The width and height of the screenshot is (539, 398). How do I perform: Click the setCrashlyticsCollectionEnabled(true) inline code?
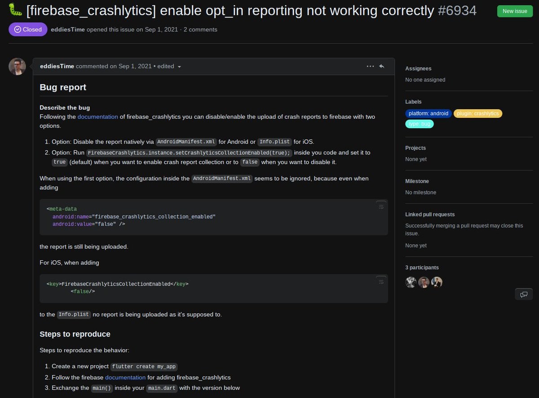[189, 153]
